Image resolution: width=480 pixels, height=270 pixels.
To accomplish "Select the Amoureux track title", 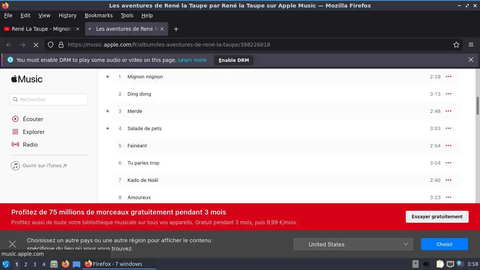I will [x=139, y=197].
